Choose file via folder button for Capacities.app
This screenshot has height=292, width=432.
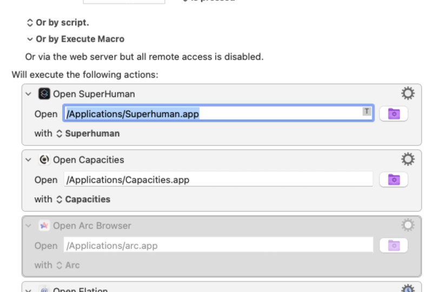point(394,180)
